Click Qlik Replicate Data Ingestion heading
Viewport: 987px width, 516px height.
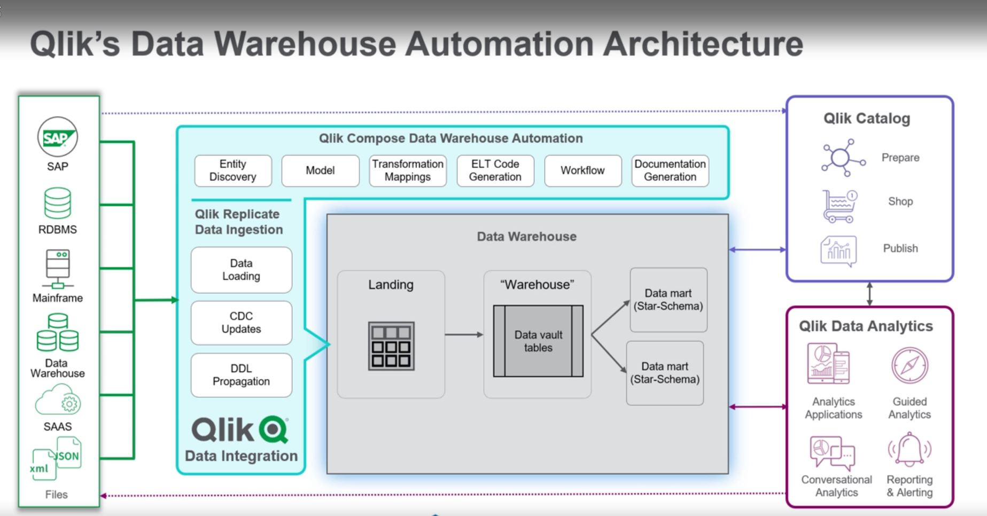click(239, 222)
